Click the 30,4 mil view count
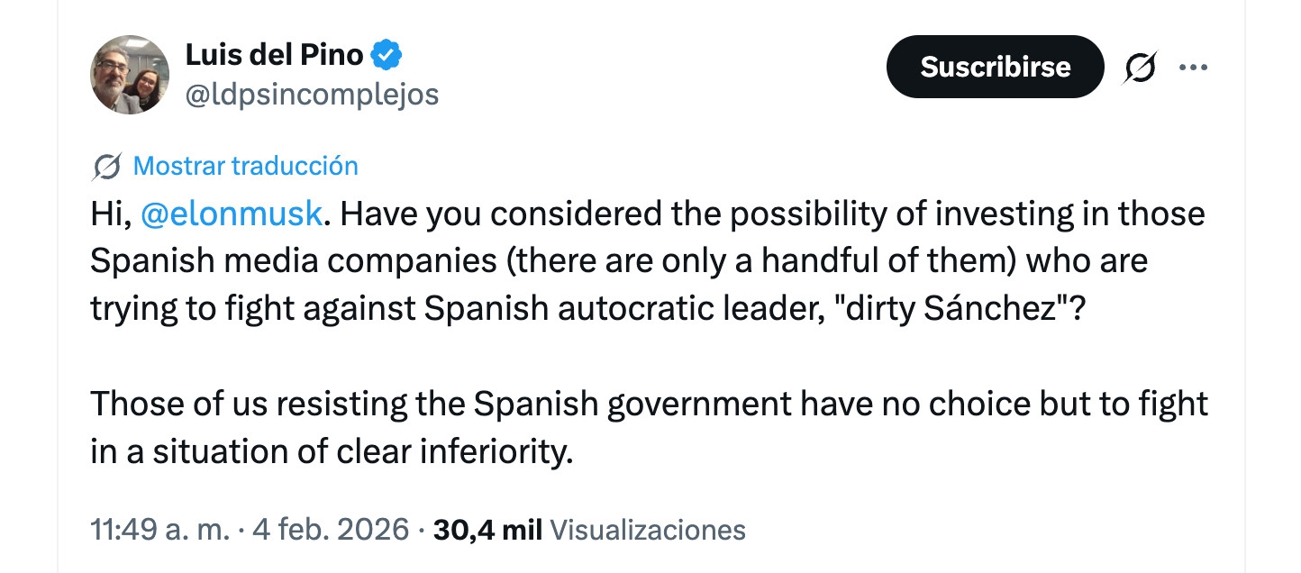1301x573 pixels. click(487, 529)
